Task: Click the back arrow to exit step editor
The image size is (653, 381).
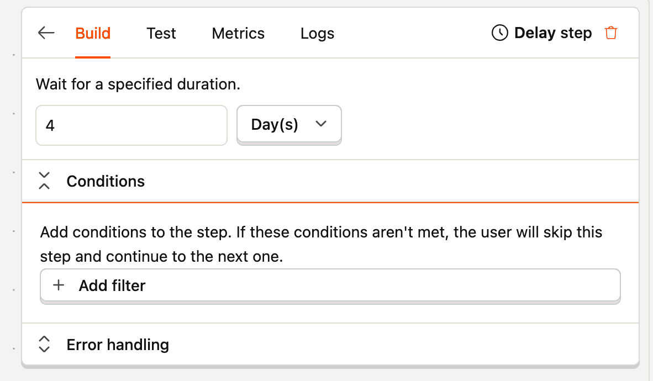Action: tap(46, 33)
